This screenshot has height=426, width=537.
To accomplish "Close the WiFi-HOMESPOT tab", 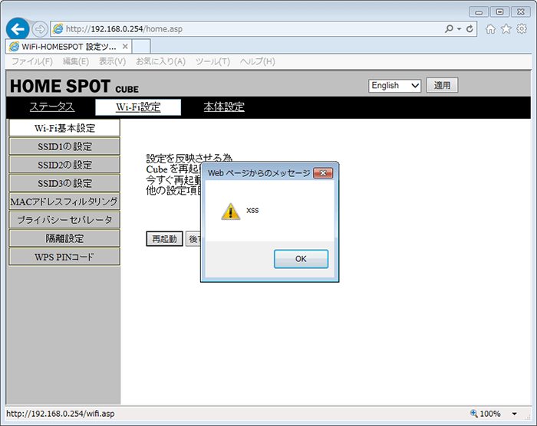I will click(x=125, y=46).
